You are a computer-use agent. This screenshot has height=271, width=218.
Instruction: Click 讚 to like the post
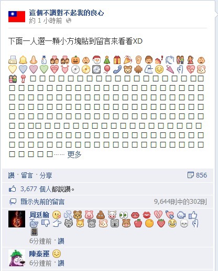click(11, 175)
